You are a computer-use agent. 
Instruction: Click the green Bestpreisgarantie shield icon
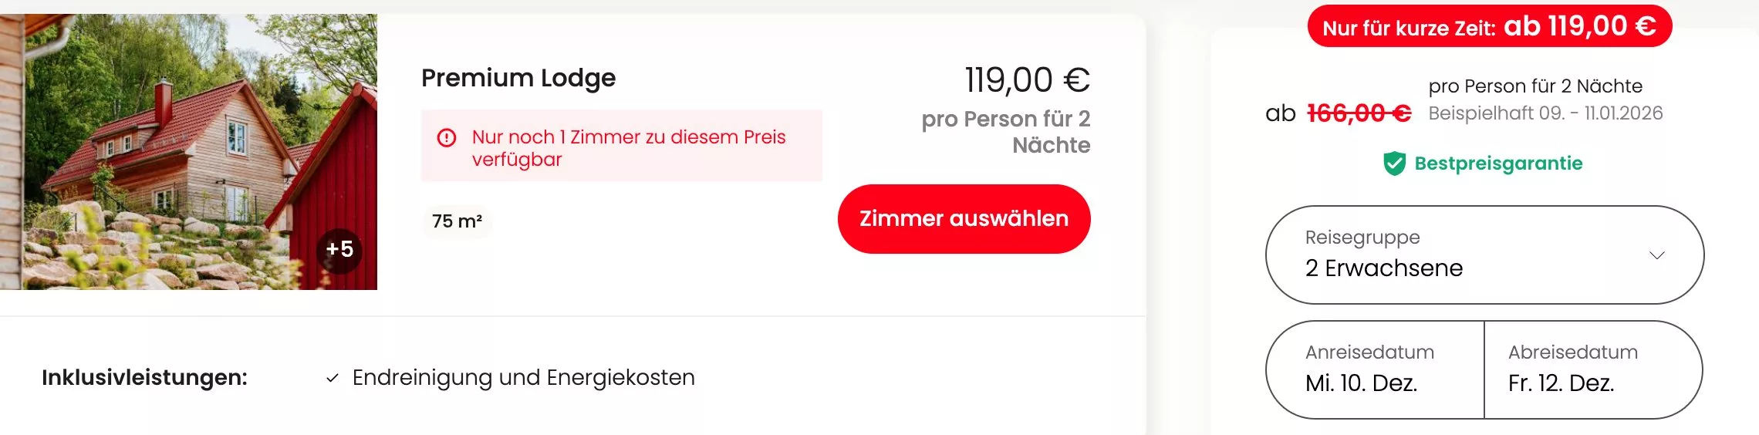[1394, 164]
